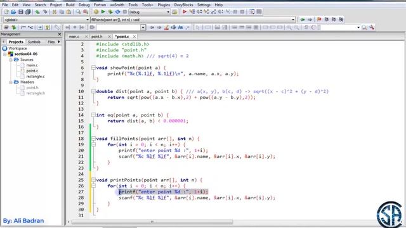The image size is (406, 228).
Task: Select point.h in the project tree
Action: click(32, 87)
